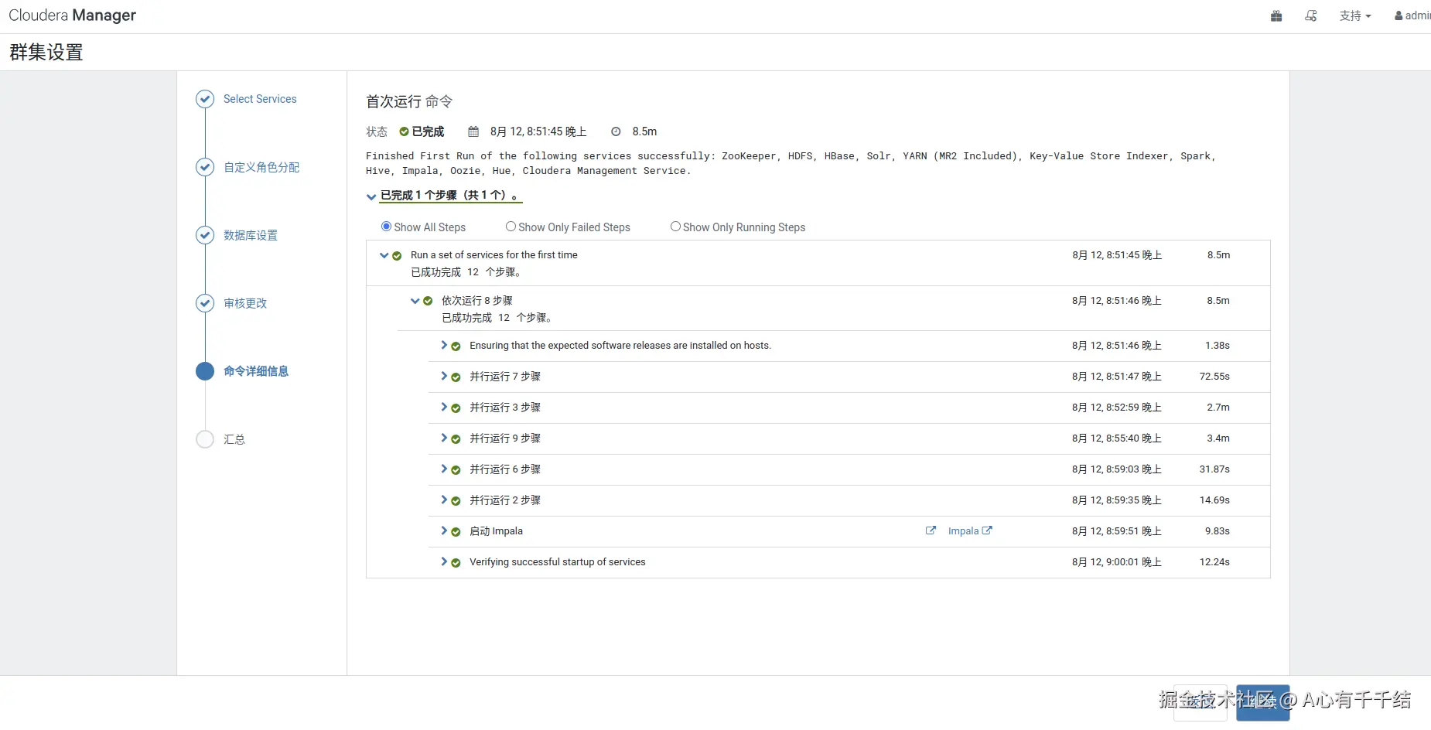This screenshot has height=730, width=1431.
Task: Click green check on 并行运行 2 步骤 row
Action: tap(456, 501)
